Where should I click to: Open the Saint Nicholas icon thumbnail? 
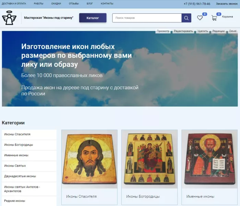(209, 159)
